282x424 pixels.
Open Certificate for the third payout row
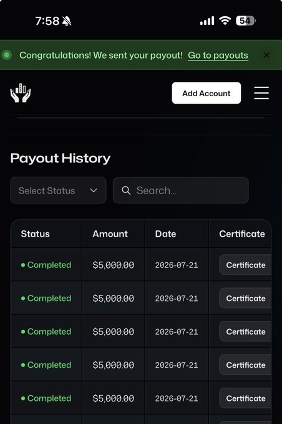point(245,332)
